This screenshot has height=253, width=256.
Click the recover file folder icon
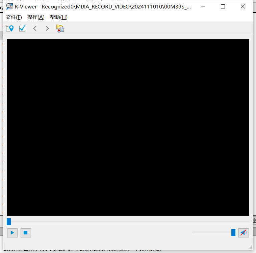click(x=60, y=28)
